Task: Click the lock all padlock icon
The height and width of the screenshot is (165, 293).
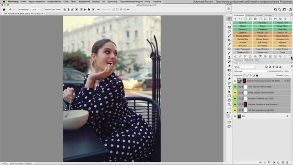Action: coord(257,75)
